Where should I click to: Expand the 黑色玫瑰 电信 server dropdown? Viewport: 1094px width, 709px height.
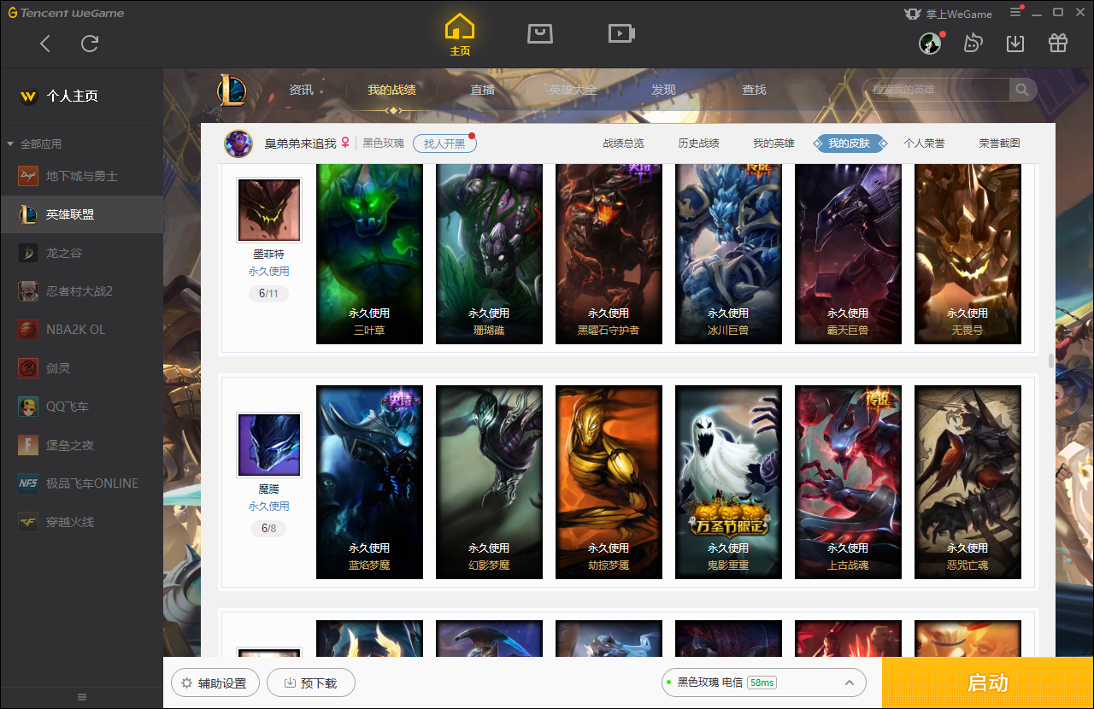pyautogui.click(x=763, y=683)
